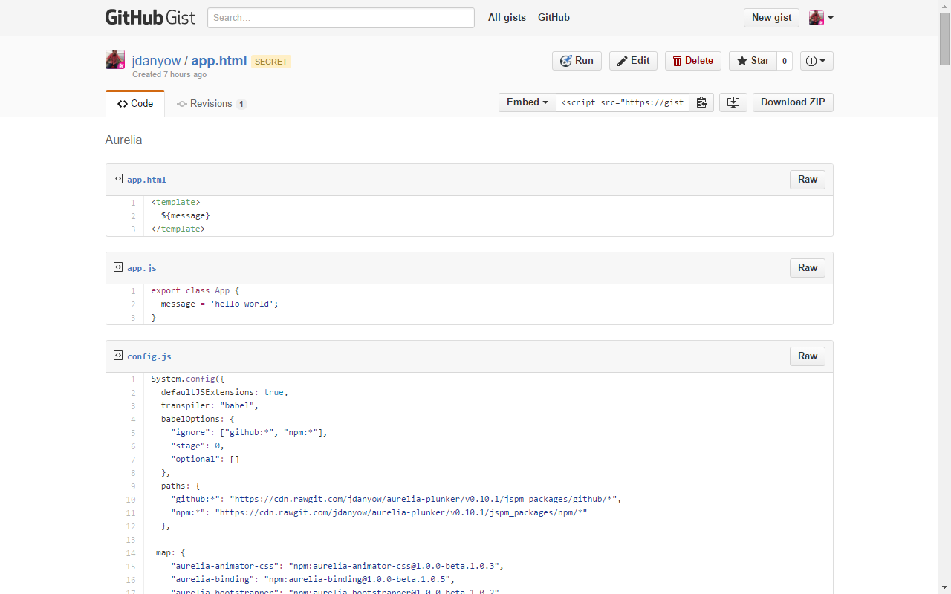This screenshot has width=951, height=594.
Task: Delete this gist with trash button
Action: coord(692,61)
